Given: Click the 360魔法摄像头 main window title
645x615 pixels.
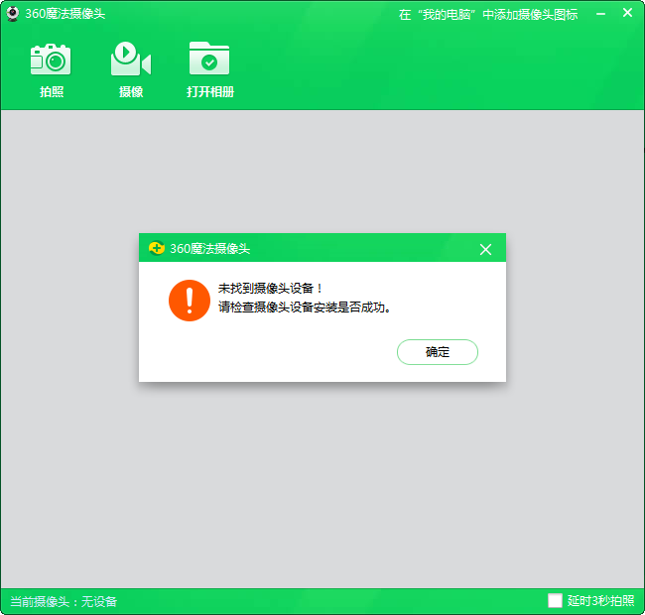Looking at the screenshot, I should click(64, 14).
